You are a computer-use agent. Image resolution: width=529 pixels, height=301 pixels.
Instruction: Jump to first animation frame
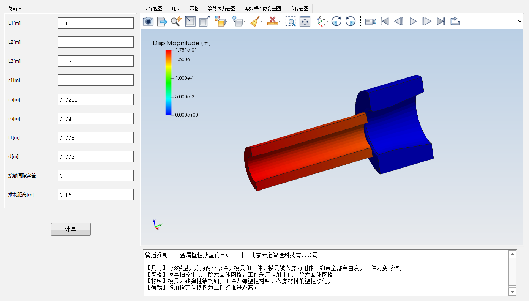[385, 21]
